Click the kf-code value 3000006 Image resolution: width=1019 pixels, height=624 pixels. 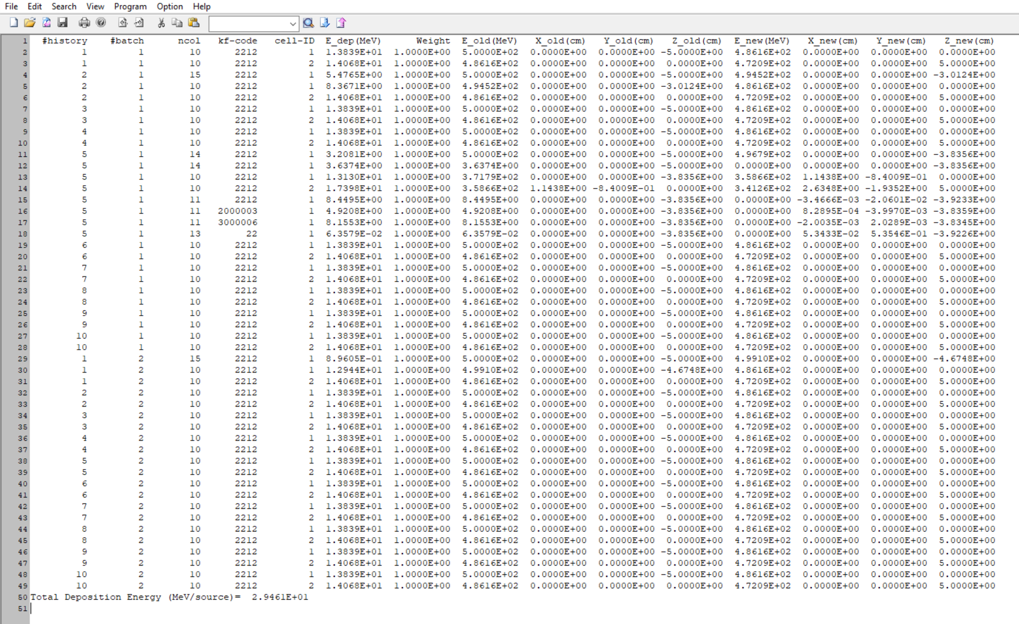[x=238, y=223]
